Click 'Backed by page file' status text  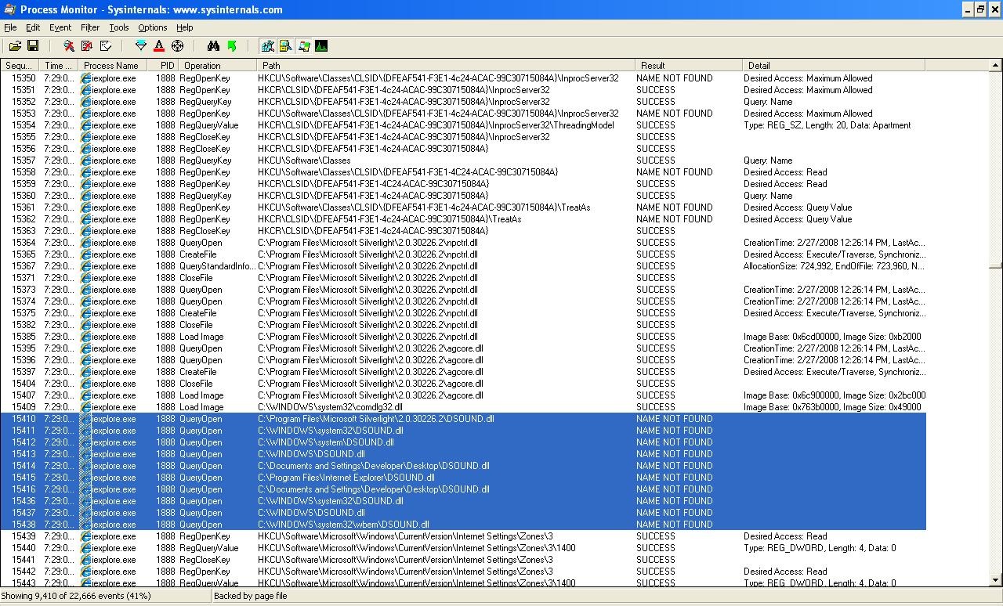point(250,596)
